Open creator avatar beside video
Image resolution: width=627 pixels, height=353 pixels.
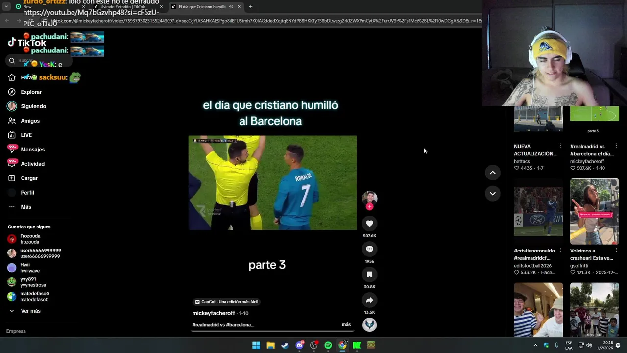(369, 198)
